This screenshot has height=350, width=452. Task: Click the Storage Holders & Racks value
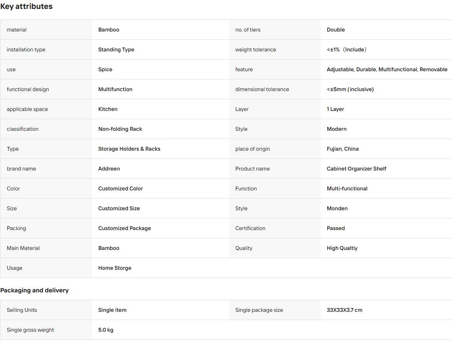point(129,149)
